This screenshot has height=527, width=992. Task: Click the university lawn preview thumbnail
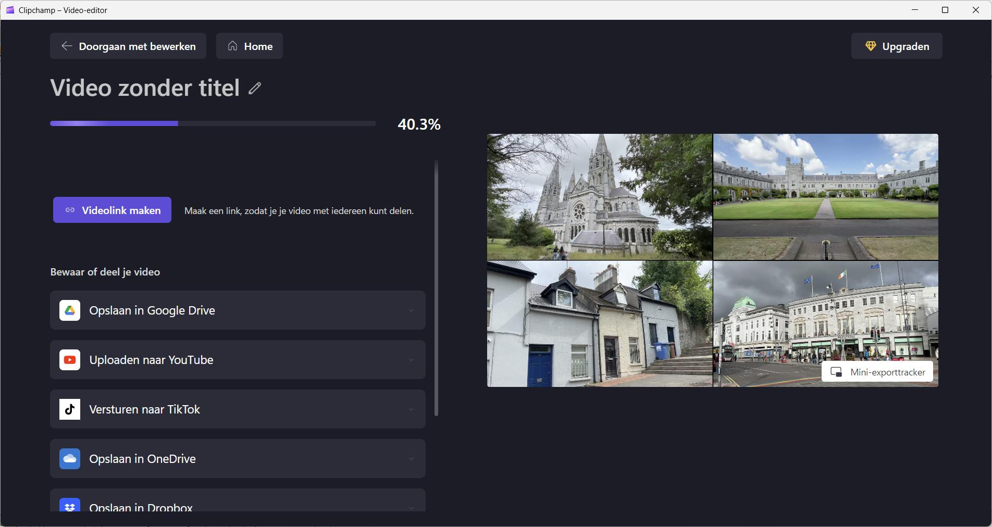click(x=826, y=197)
